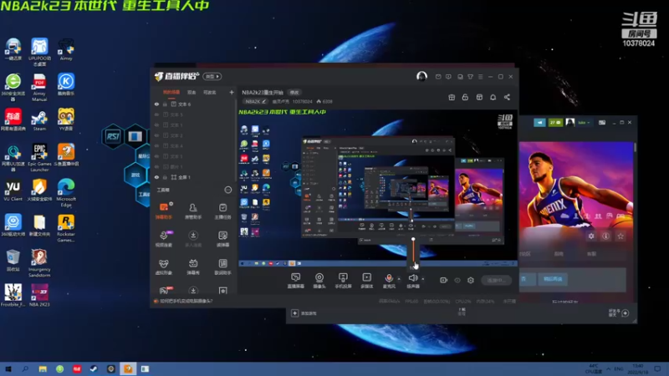Open the Steam account name dropdown
This screenshot has width=669, height=376.
click(x=584, y=122)
